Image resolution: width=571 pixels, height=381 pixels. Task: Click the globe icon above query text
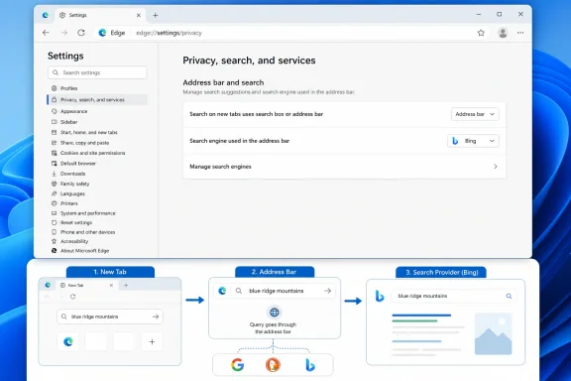click(275, 313)
